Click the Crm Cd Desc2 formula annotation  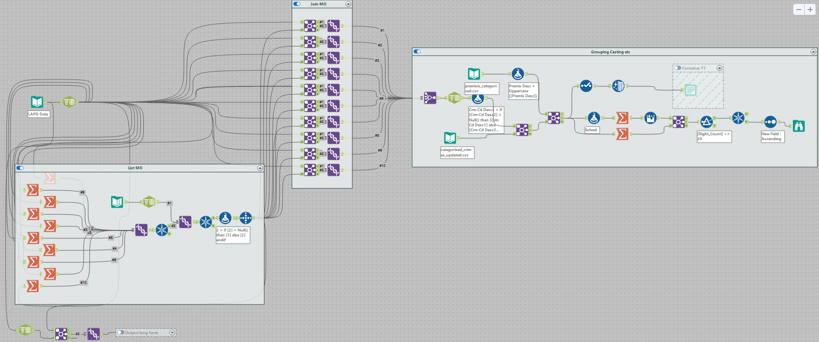[486, 120]
